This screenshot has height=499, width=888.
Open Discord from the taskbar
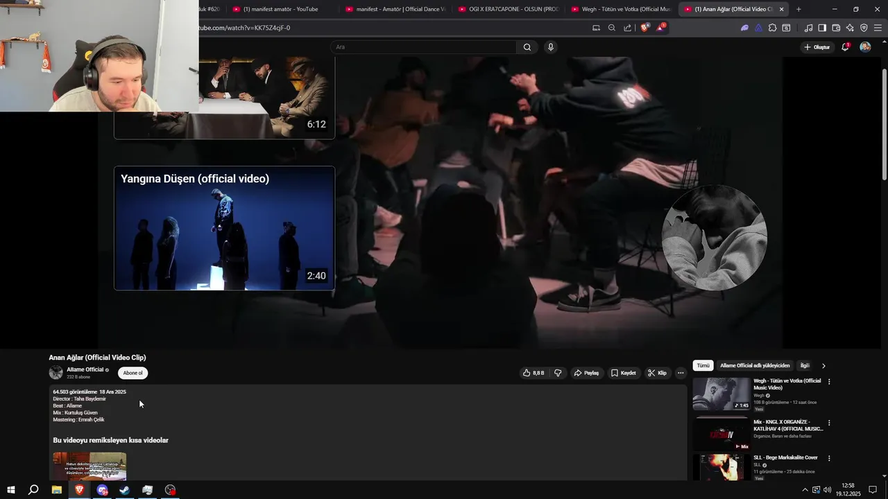(103, 490)
